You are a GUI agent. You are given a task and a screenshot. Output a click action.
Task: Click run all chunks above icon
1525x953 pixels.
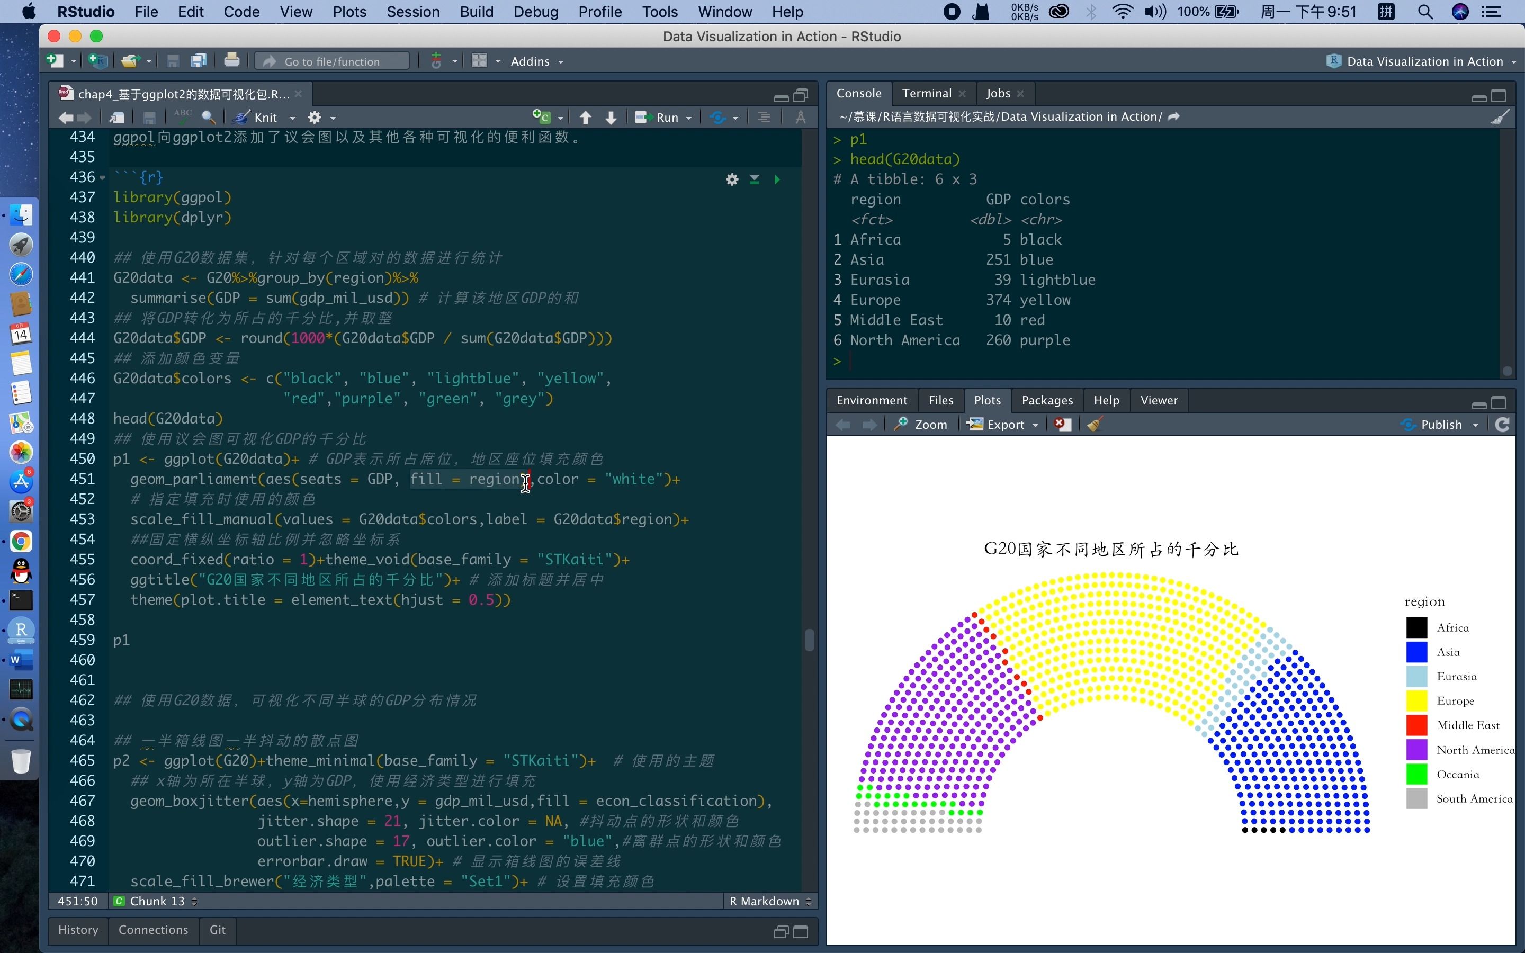pos(755,179)
